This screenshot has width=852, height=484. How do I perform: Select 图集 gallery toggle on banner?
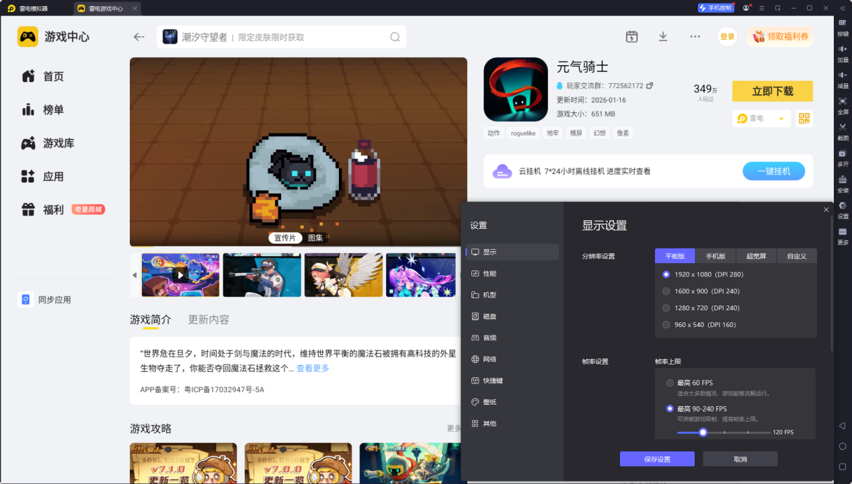(x=315, y=238)
